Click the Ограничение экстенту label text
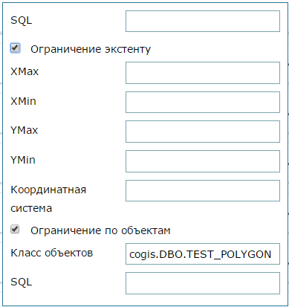The height and width of the screenshot is (307, 289). tap(91, 49)
